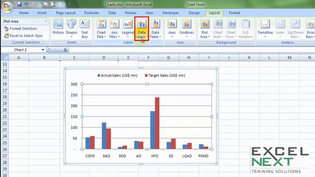Click the insert function fx icon
Viewport: 315px width, 177px height.
[x=65, y=50]
